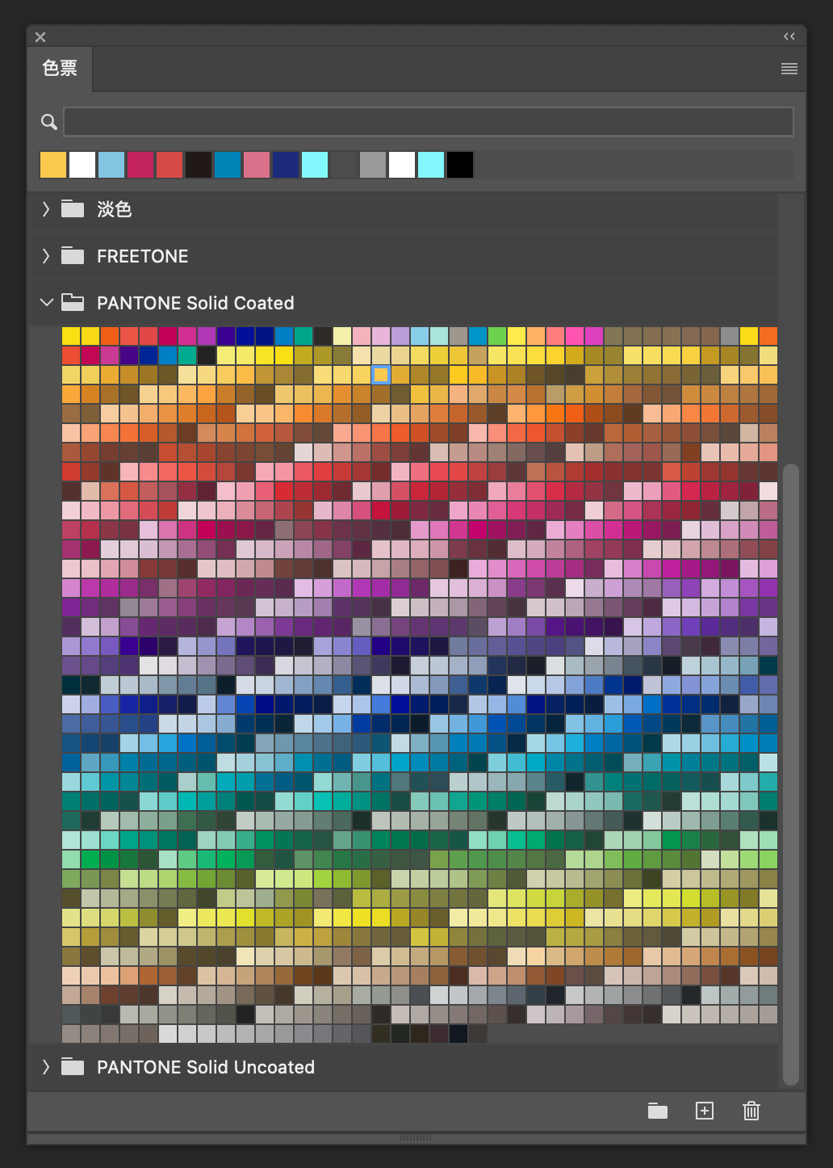Pick the first white recent swatch
The image size is (833, 1168).
point(82,165)
